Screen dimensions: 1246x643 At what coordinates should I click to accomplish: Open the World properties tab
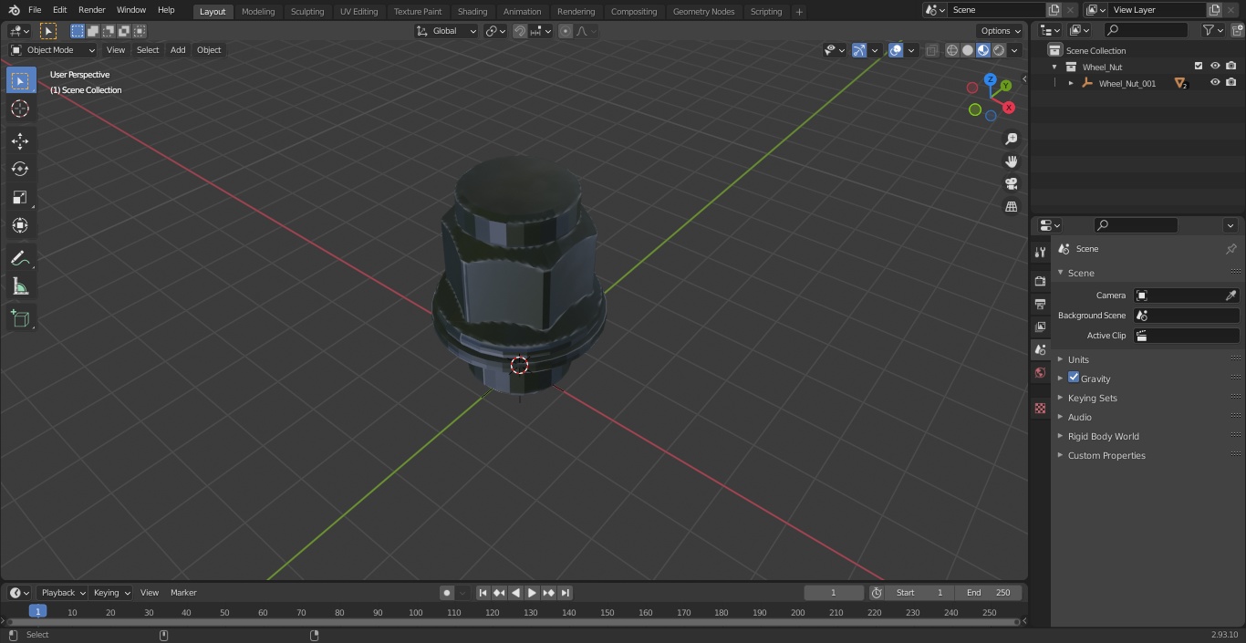(x=1040, y=372)
